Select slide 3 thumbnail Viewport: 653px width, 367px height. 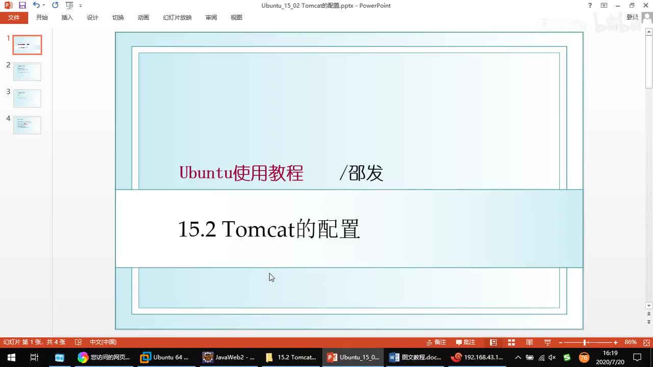(x=27, y=98)
